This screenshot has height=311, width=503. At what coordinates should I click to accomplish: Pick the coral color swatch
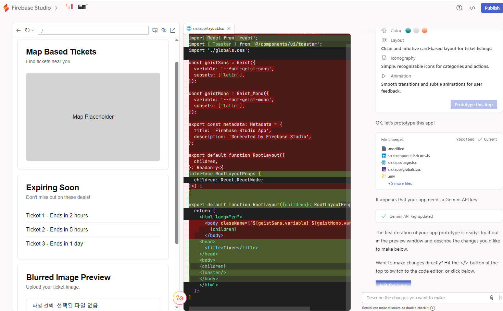(x=425, y=31)
